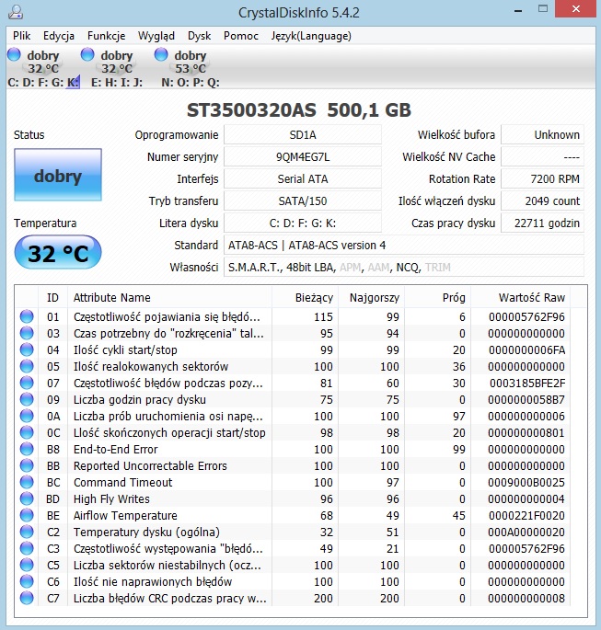Select 'Ilość nie naprawionych błędów' attribute name
This screenshot has height=630, width=601.
153,582
